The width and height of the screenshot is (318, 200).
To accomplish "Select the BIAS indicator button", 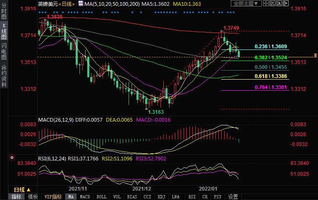I will [132, 197].
